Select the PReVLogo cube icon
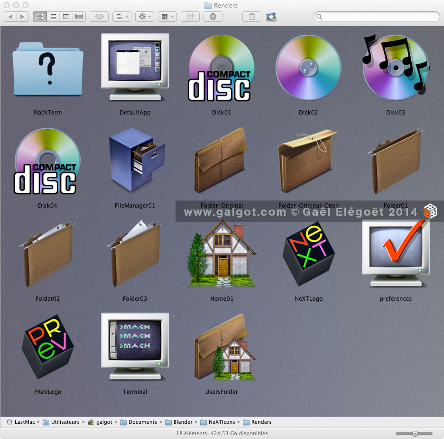This screenshot has width=444, height=439. tap(47, 347)
